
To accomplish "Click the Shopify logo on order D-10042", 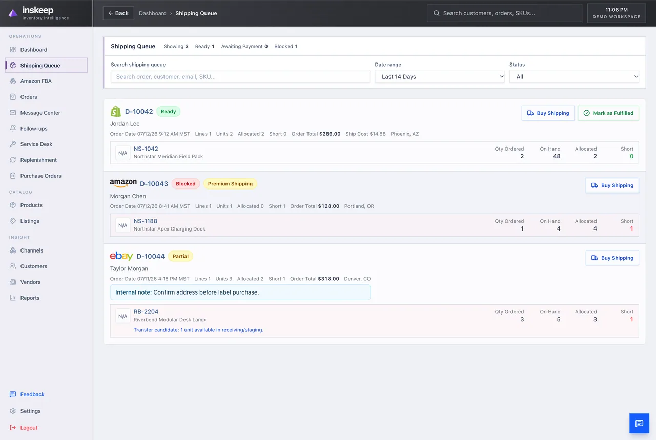I will pyautogui.click(x=116, y=111).
